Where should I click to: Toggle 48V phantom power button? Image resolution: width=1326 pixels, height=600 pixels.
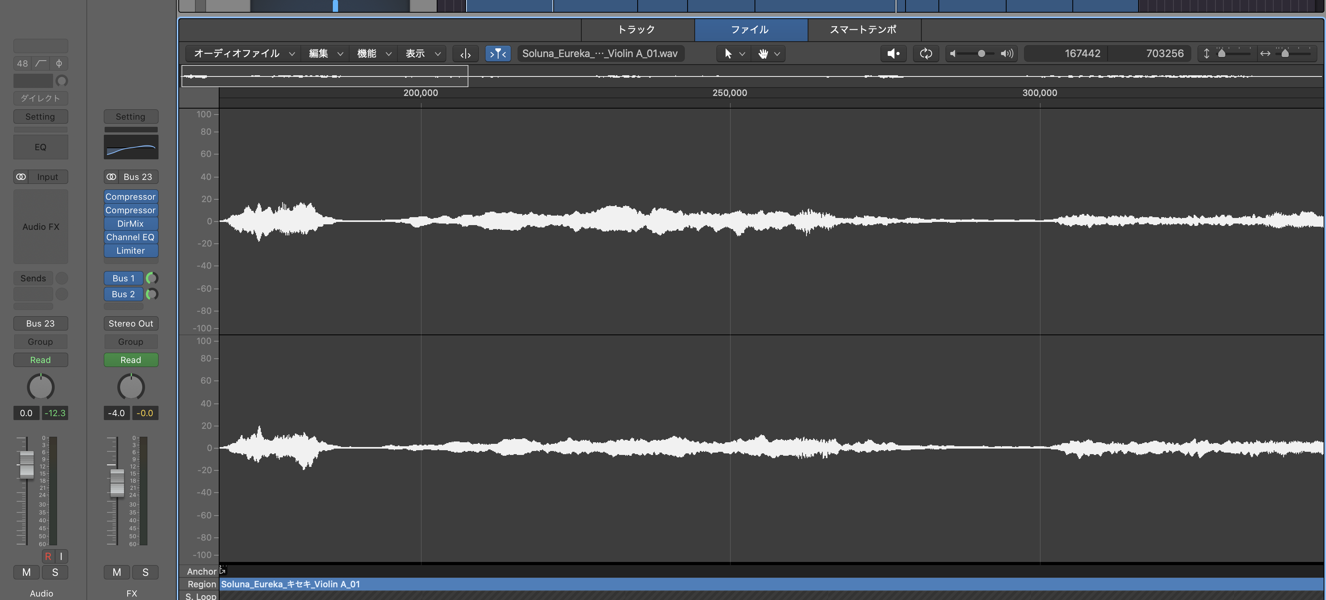click(x=22, y=63)
